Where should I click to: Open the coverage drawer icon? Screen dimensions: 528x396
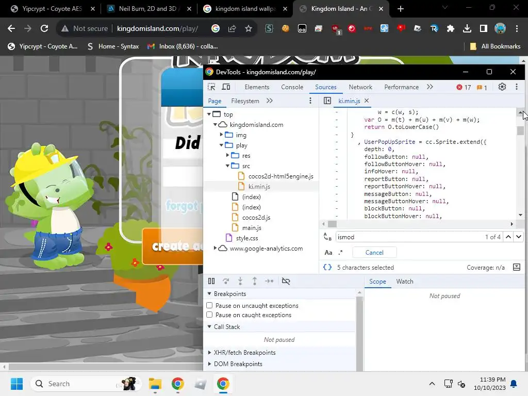(x=517, y=268)
